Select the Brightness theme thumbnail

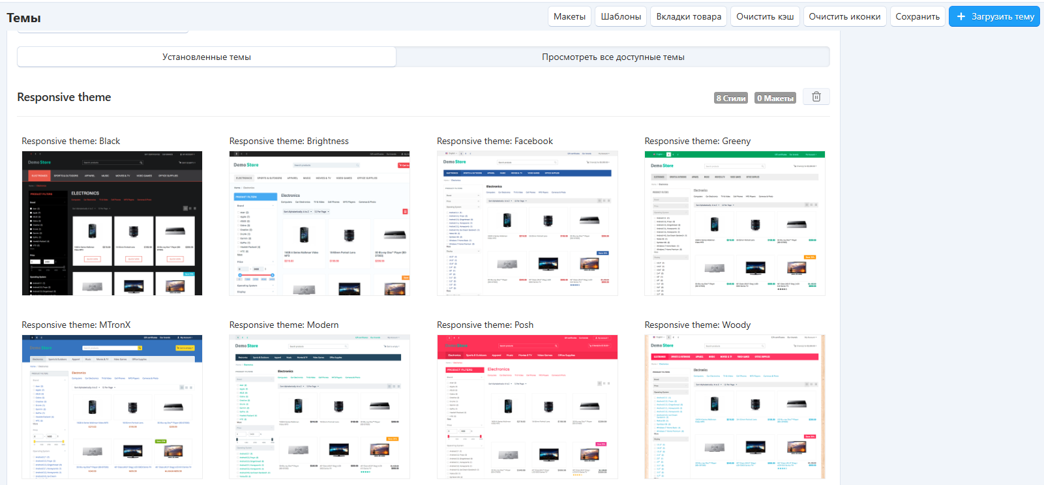coord(320,224)
